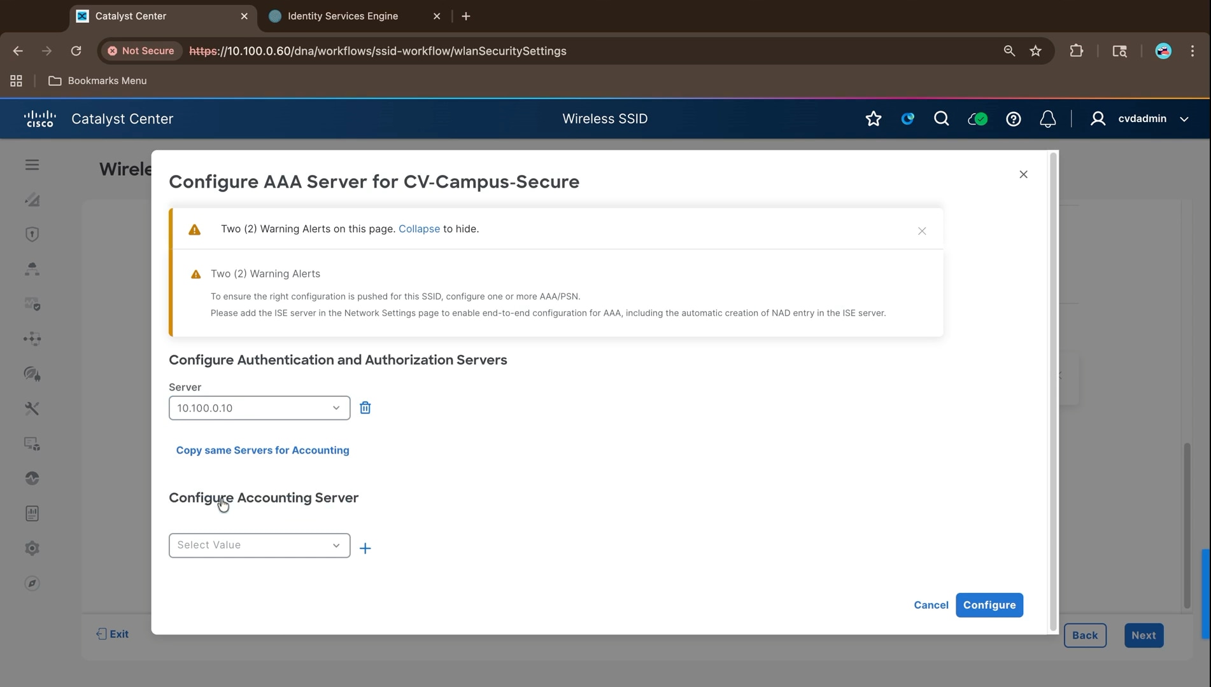Screen dimensions: 1211x687
Task: Open the cloud connection status icon
Action: [977, 119]
